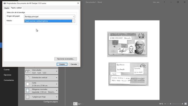Zoom in with the plus icon
Image resolution: width=188 pixels, height=106 pixels.
pos(182,104)
